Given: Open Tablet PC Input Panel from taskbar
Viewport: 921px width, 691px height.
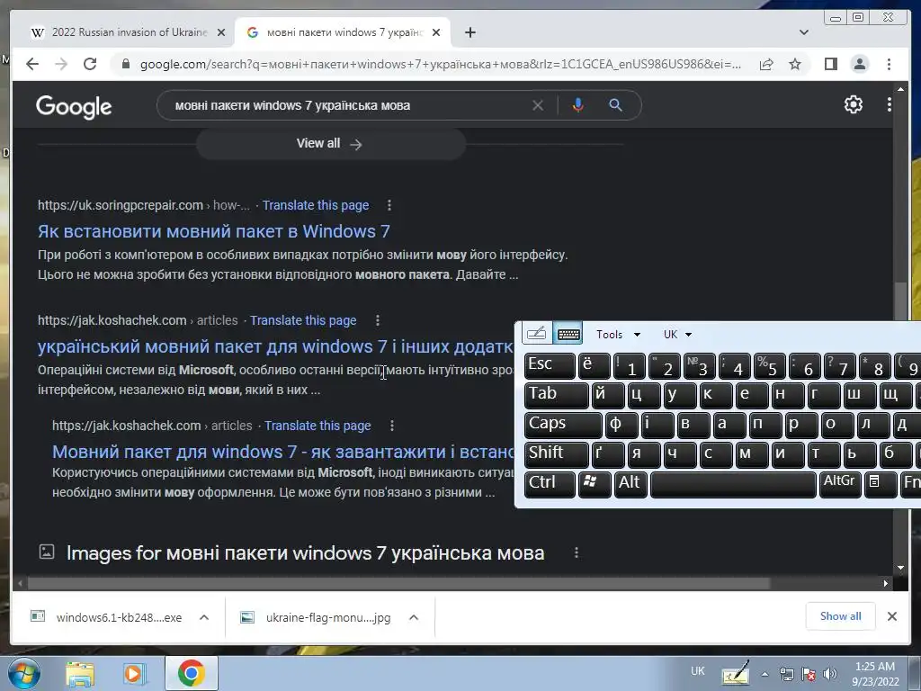Looking at the screenshot, I should (x=735, y=673).
